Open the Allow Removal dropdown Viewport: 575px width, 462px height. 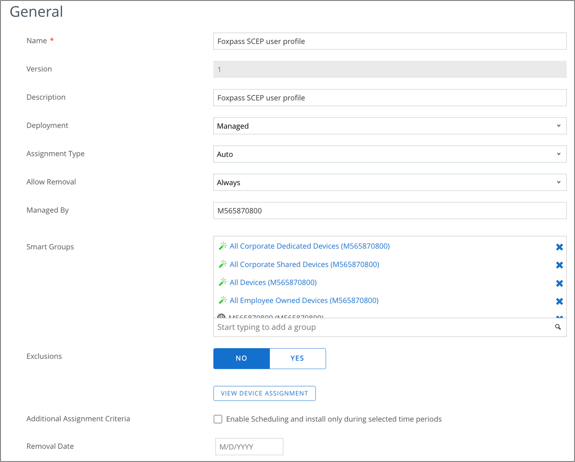pyautogui.click(x=390, y=182)
